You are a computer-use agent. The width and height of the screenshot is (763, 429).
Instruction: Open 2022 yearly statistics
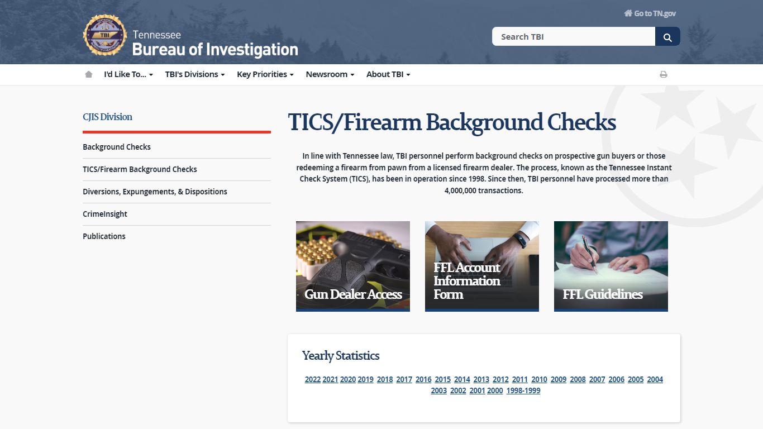coord(313,379)
